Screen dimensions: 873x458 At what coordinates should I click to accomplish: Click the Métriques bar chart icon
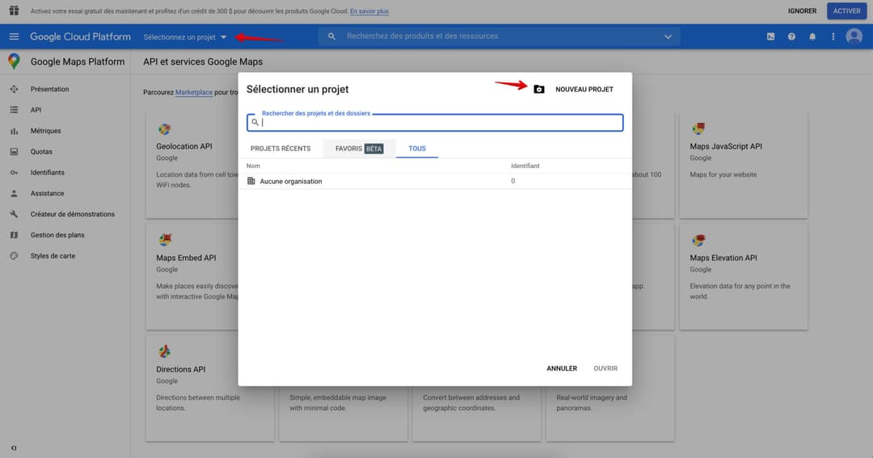14,131
